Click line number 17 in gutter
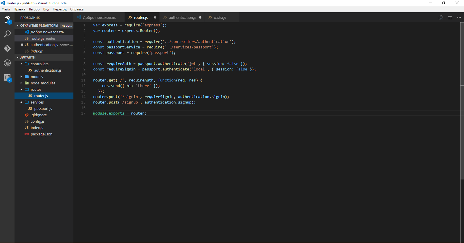The height and width of the screenshot is (243, 464). tap(83, 113)
